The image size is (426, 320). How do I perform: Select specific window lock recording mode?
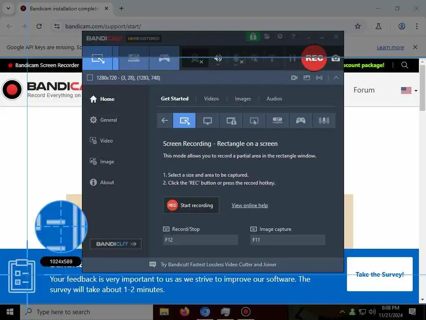[x=231, y=120]
